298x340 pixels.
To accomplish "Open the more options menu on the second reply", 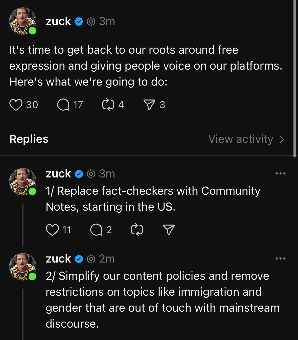I will [281, 259].
